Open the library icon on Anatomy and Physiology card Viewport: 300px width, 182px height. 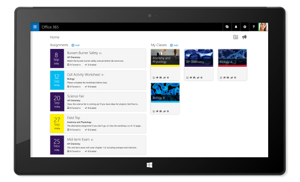(161, 77)
